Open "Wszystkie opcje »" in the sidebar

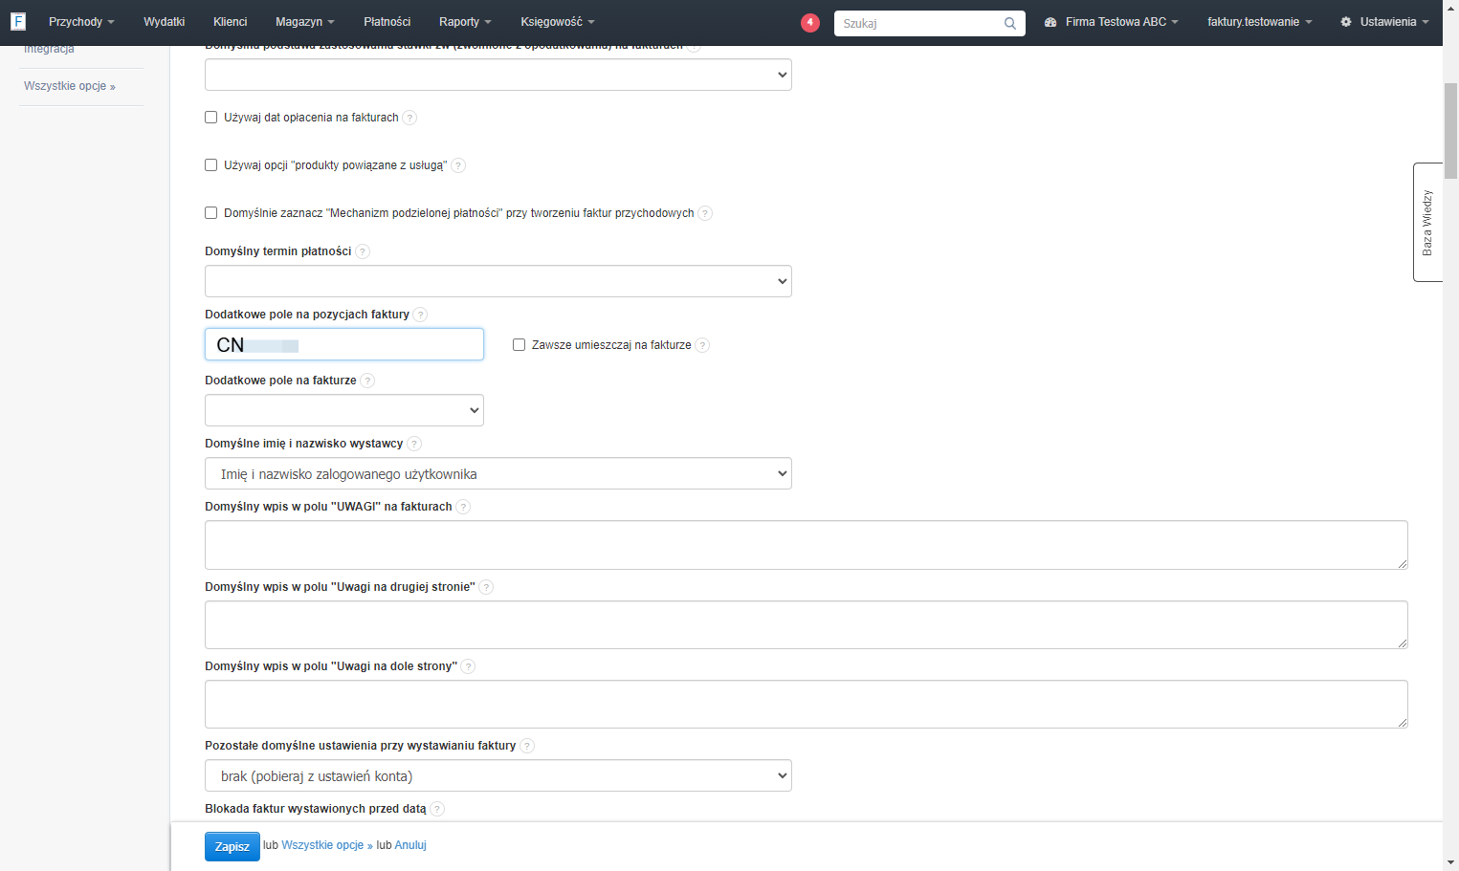[70, 86]
